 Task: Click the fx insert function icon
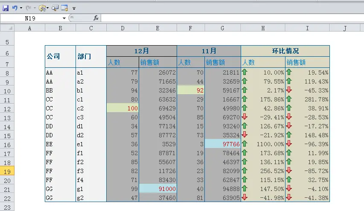(96, 18)
